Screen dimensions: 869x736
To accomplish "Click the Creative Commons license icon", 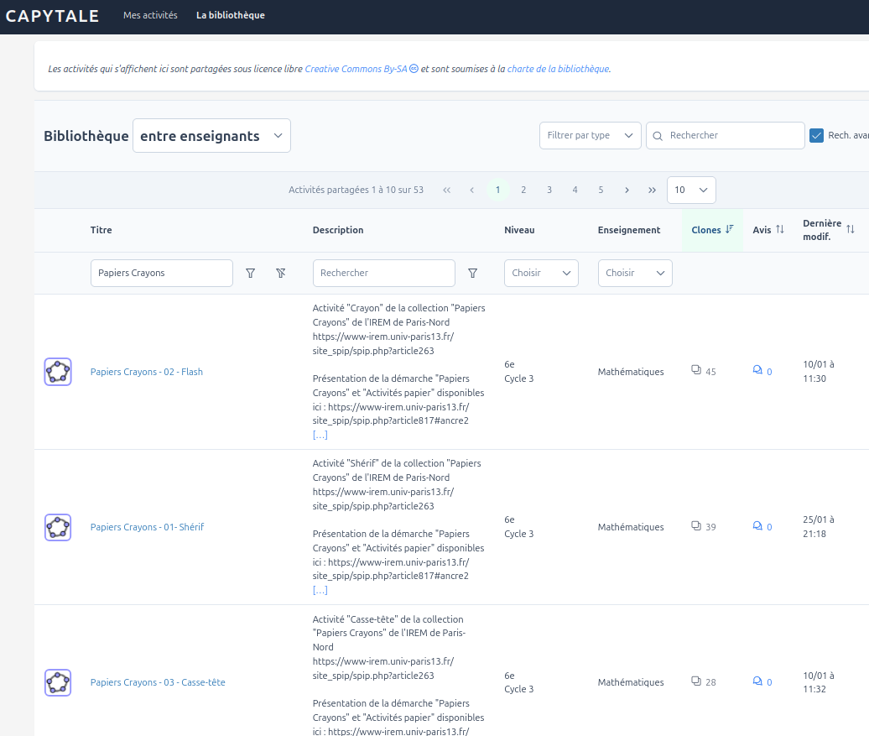I will (414, 69).
